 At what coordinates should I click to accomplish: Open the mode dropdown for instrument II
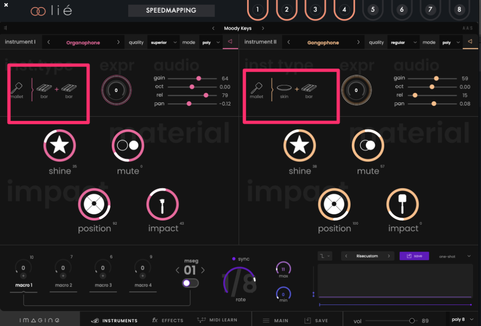pos(450,43)
